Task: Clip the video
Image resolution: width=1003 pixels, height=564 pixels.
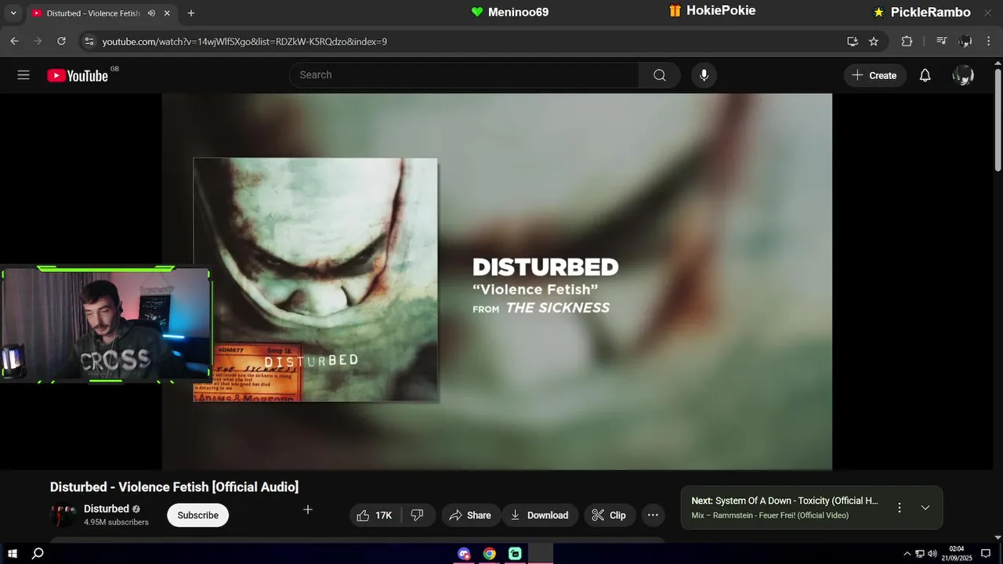Action: pos(609,515)
